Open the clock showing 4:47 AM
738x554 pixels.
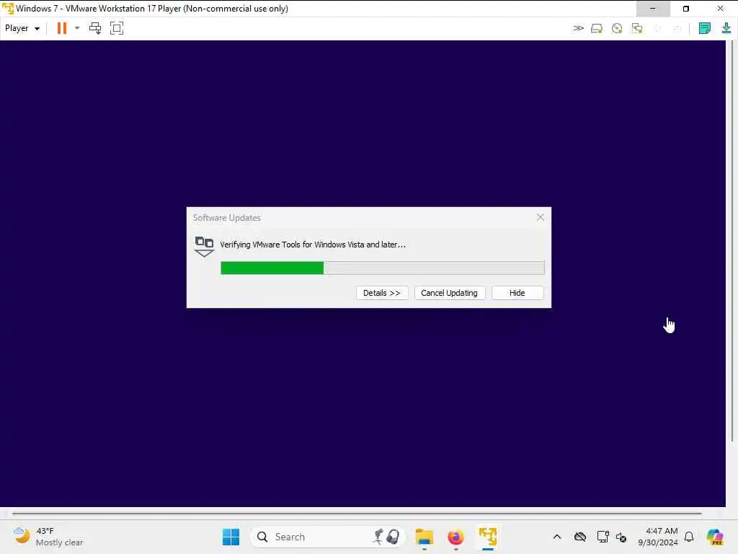point(658,537)
